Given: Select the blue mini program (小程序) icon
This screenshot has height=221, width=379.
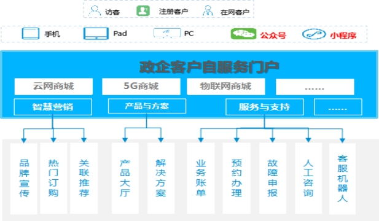Looking at the screenshot, I should (x=314, y=34).
